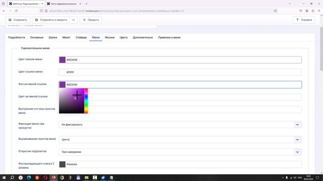Open the Windows Start menu
The image size is (323, 181).
4,177
